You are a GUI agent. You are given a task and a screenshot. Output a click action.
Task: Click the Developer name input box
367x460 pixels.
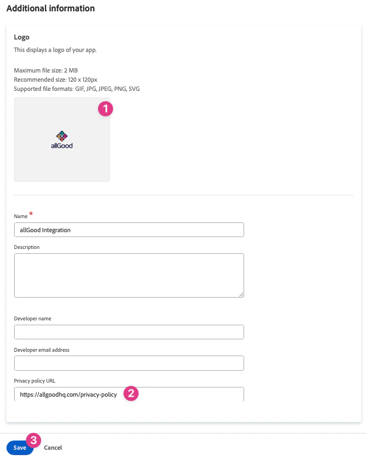(128, 332)
